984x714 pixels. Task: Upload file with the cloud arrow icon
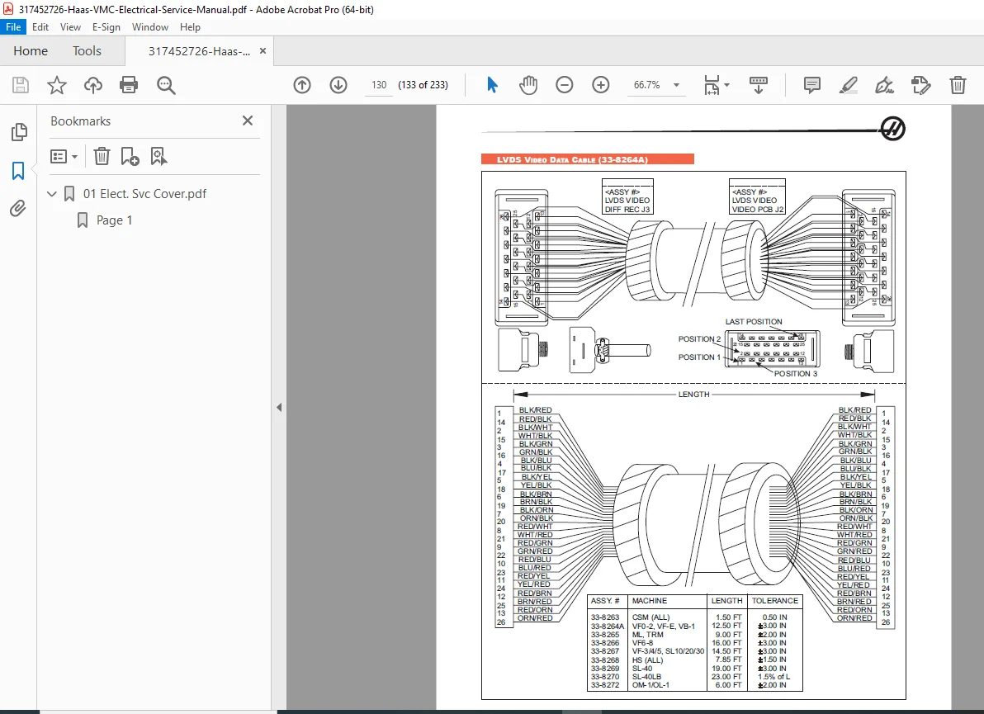click(x=93, y=85)
